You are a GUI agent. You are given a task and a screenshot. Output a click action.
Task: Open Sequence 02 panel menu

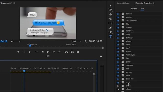(x=14, y=3)
